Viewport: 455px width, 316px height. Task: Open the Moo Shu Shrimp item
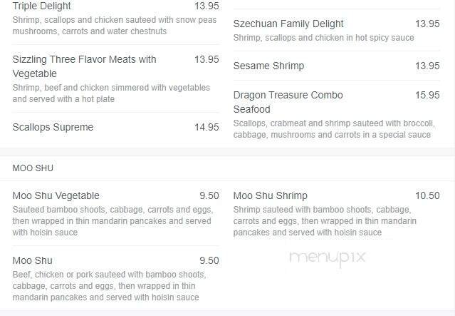pyautogui.click(x=270, y=195)
